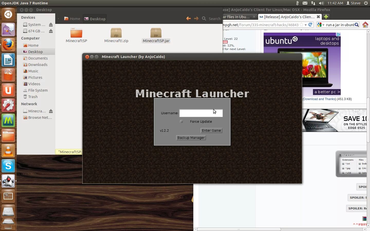Click Firefox vertical scrollbar
Image resolution: width=370 pixels, height=231 pixels.
(x=368, y=120)
